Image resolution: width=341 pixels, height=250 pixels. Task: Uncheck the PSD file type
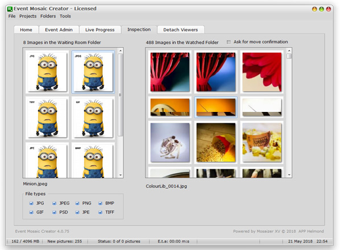pyautogui.click(x=55, y=212)
